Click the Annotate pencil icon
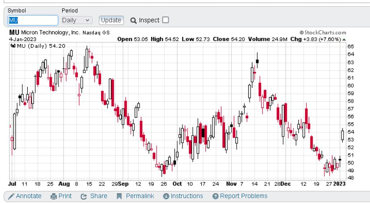This screenshot has height=203, width=370. [11, 196]
